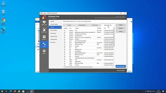Open the Recycle Bin desktop icon
This screenshot has width=166, height=93.
[x=3, y=12]
